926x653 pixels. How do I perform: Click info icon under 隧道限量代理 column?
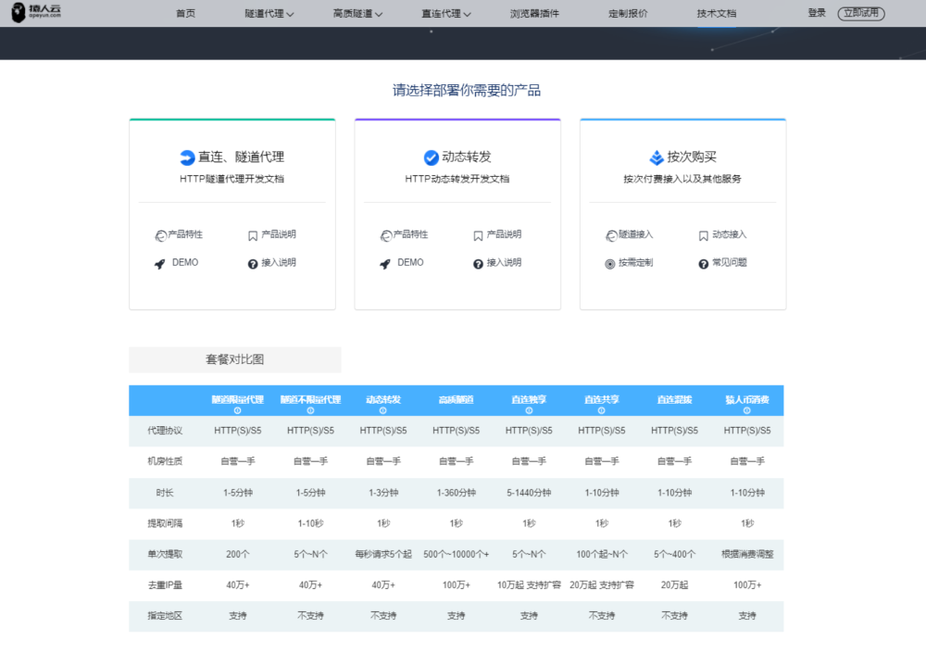[x=237, y=410]
